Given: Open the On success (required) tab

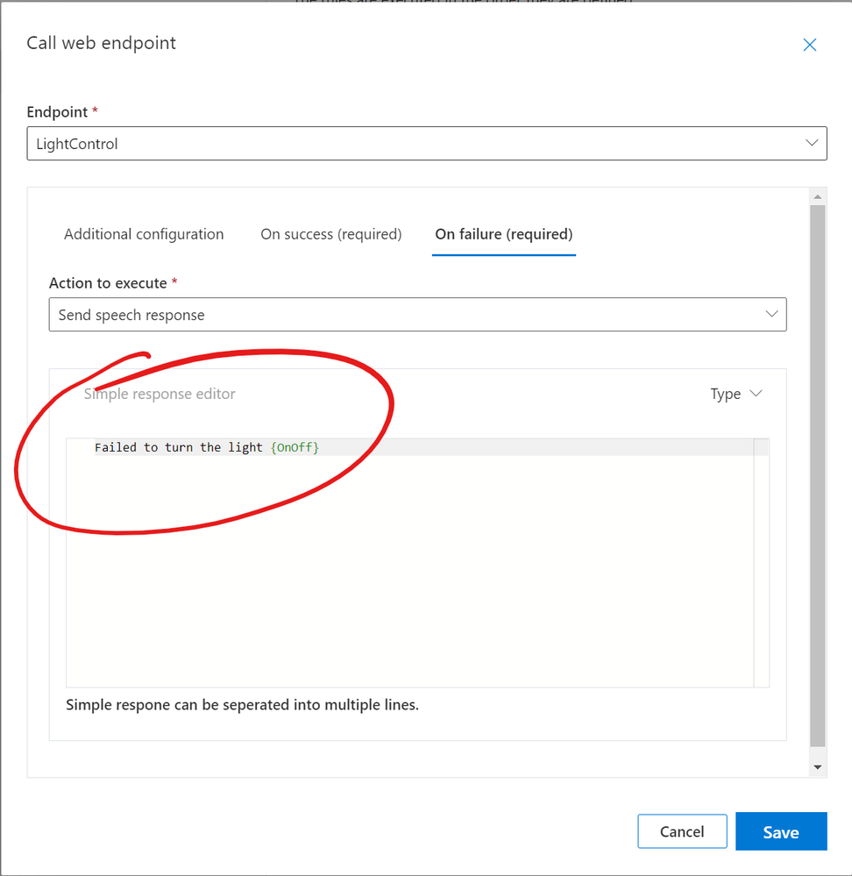Looking at the screenshot, I should 330,234.
